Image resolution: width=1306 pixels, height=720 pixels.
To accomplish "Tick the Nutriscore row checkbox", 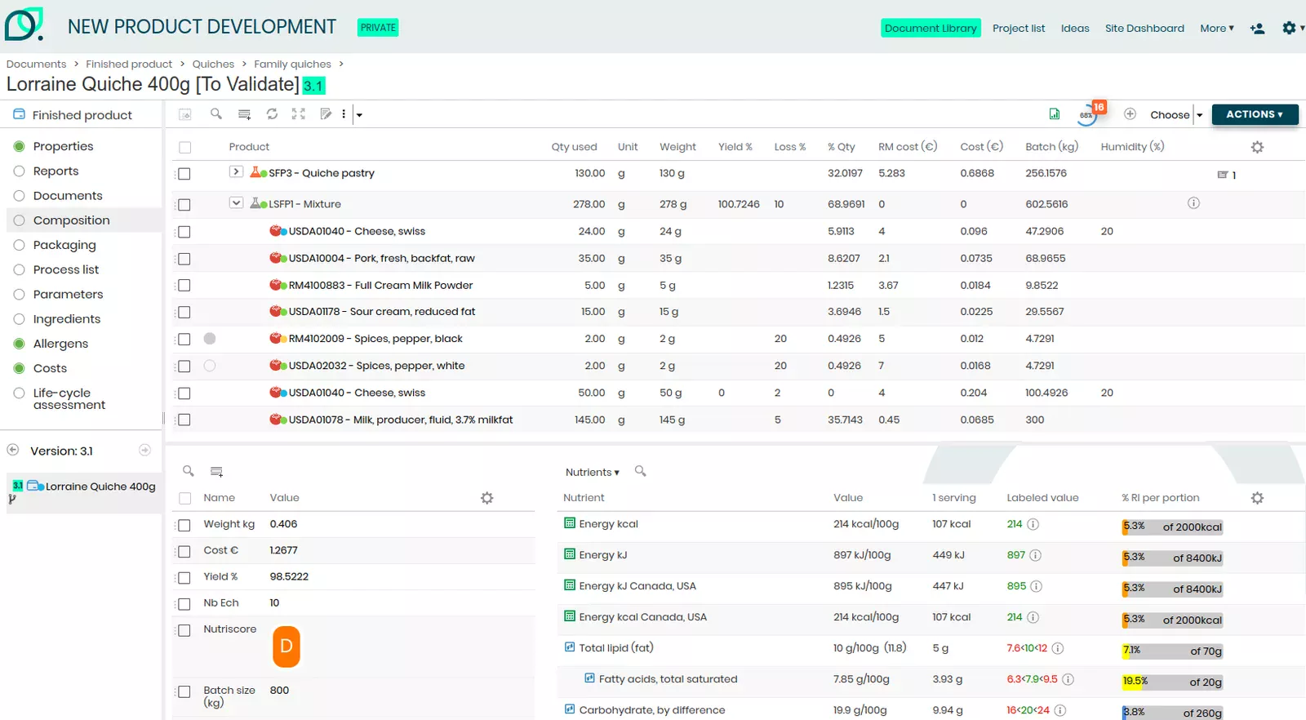I will coord(184,630).
